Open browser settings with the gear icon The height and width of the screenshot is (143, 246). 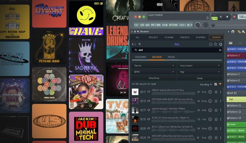[x=221, y=44]
